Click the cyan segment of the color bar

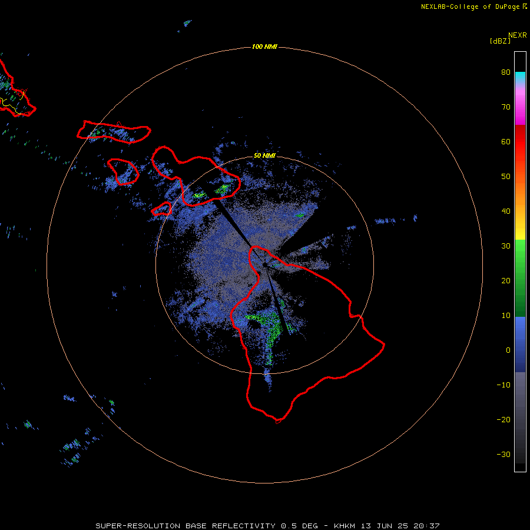tap(520, 77)
